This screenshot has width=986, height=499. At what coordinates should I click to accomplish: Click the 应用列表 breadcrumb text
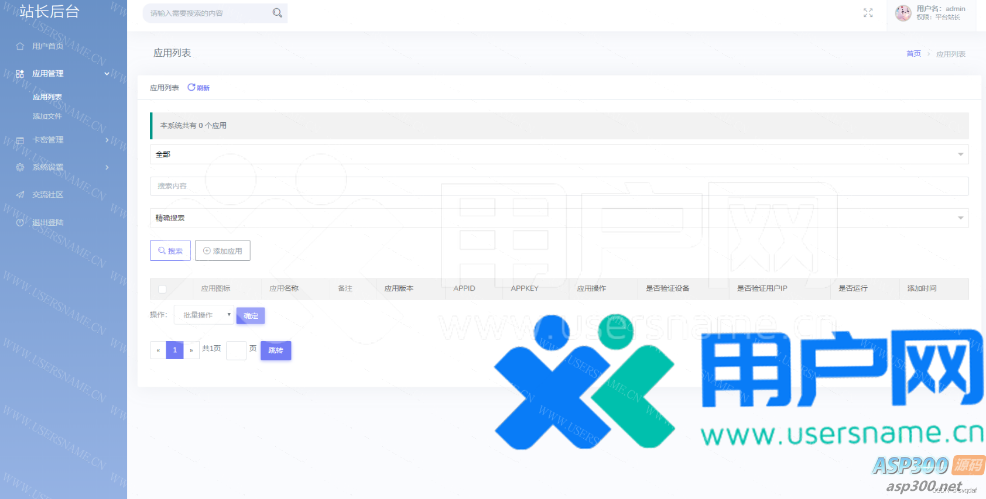(x=951, y=54)
